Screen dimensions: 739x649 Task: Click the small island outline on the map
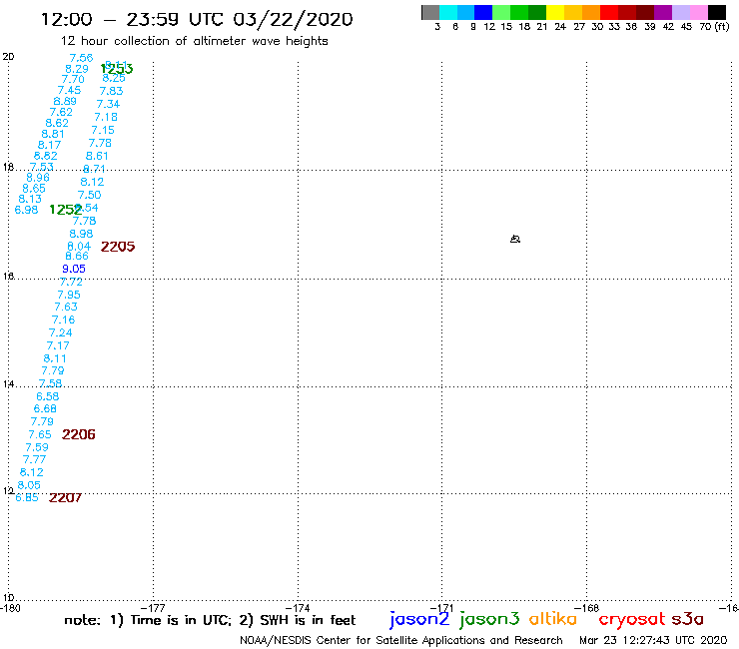tap(515, 239)
